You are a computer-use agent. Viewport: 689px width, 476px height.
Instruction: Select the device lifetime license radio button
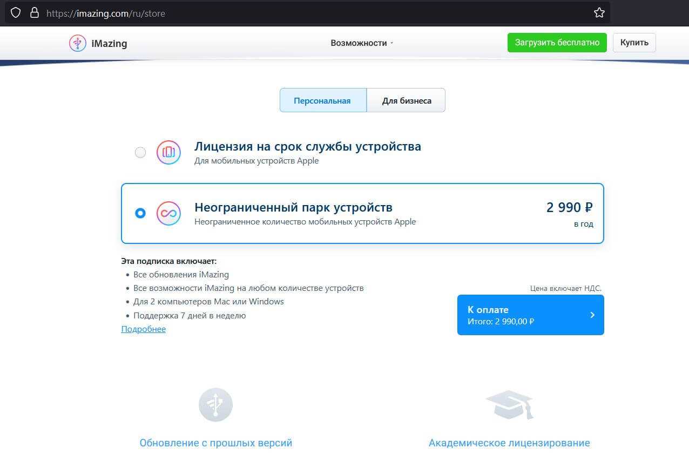(x=140, y=153)
